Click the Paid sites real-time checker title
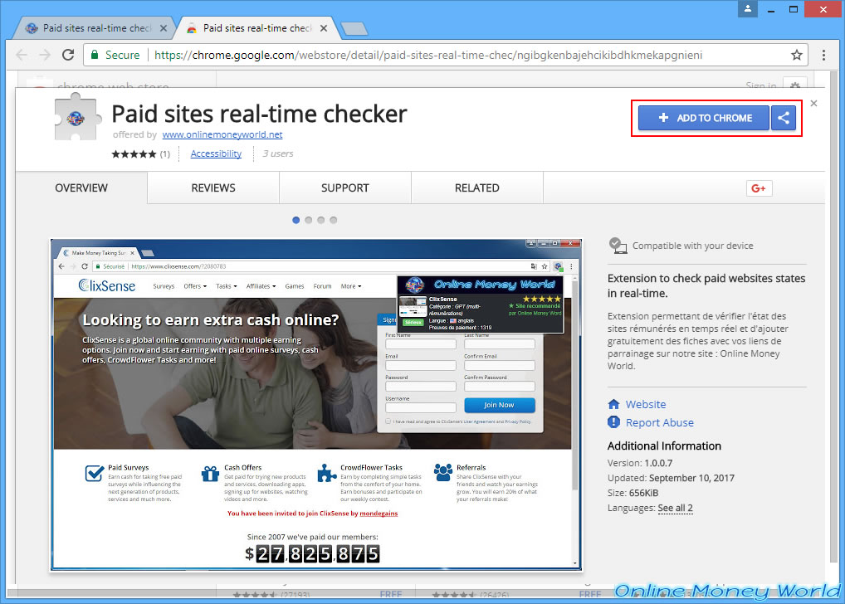The height and width of the screenshot is (604, 845). pos(259,114)
